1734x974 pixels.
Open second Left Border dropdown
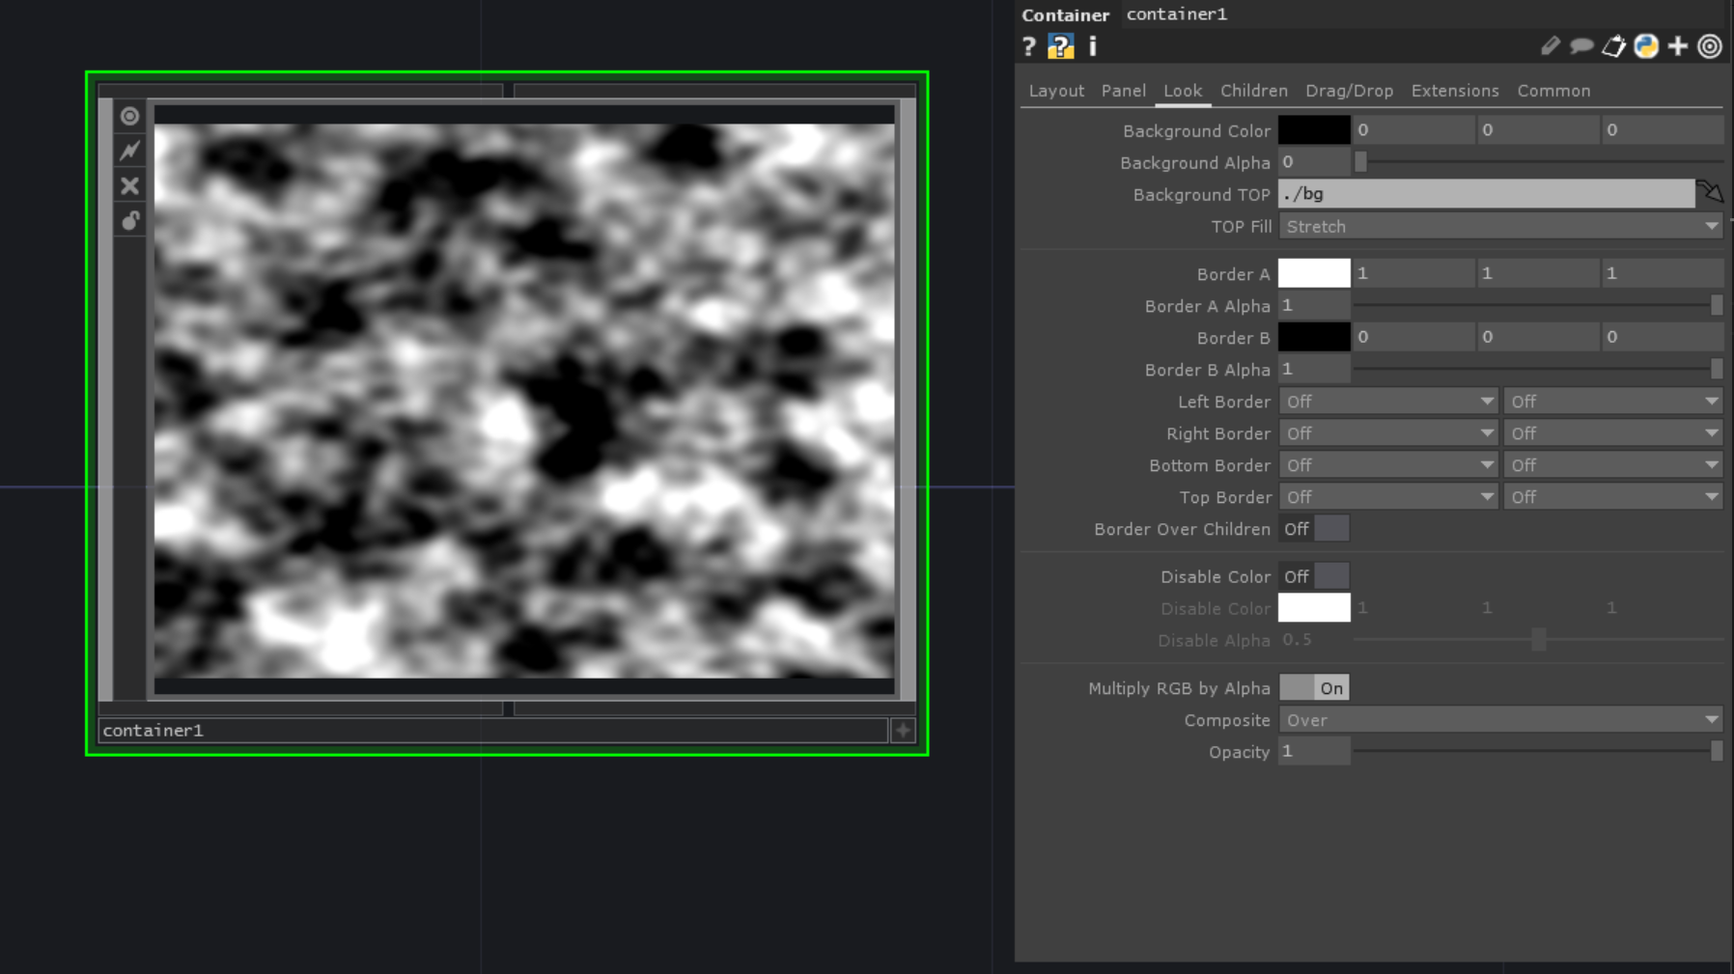1612,402
